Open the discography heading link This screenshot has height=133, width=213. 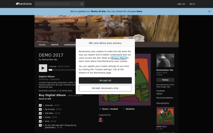click(x=163, y=103)
